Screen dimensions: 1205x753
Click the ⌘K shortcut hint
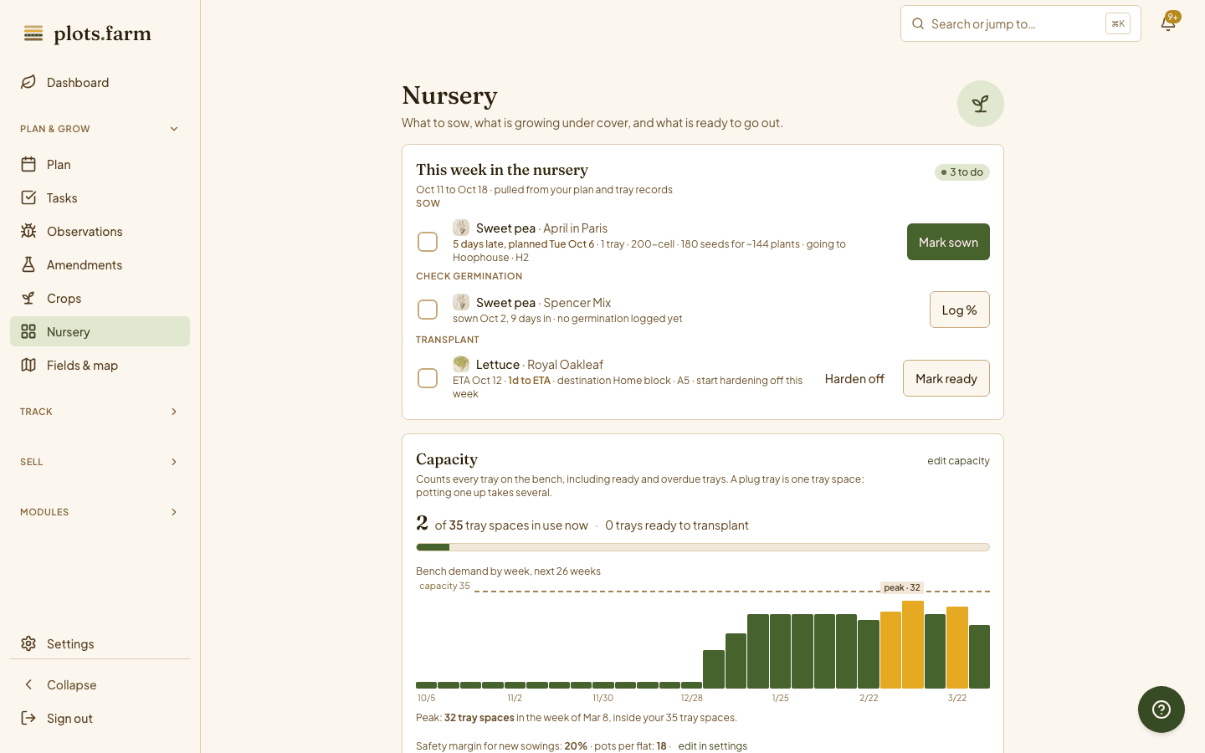pos(1118,23)
